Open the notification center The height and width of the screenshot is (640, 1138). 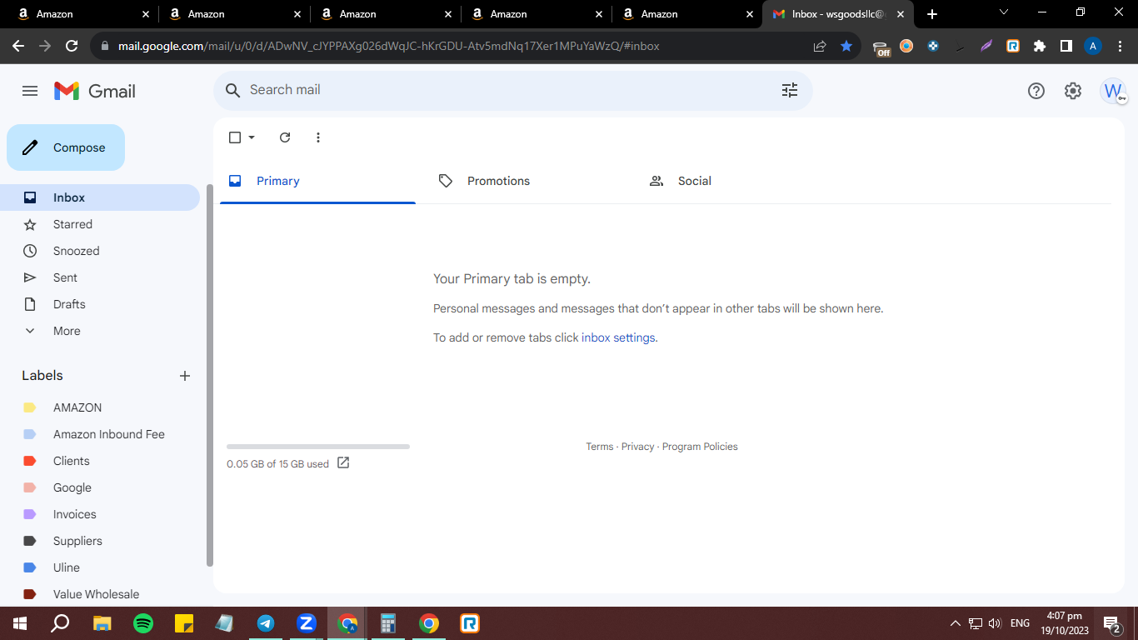coord(1111,623)
